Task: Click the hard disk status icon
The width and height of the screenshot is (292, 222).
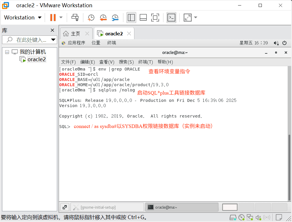Action: pos(233,217)
